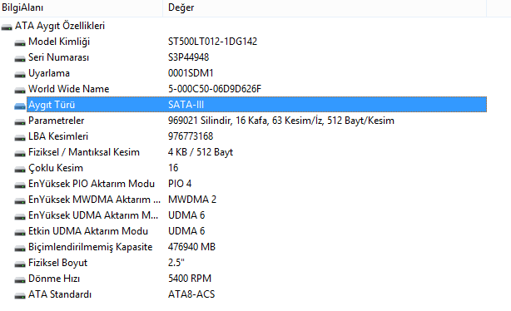This screenshot has width=511, height=311.
Task: Click the value 976773168
Action: coord(191,136)
